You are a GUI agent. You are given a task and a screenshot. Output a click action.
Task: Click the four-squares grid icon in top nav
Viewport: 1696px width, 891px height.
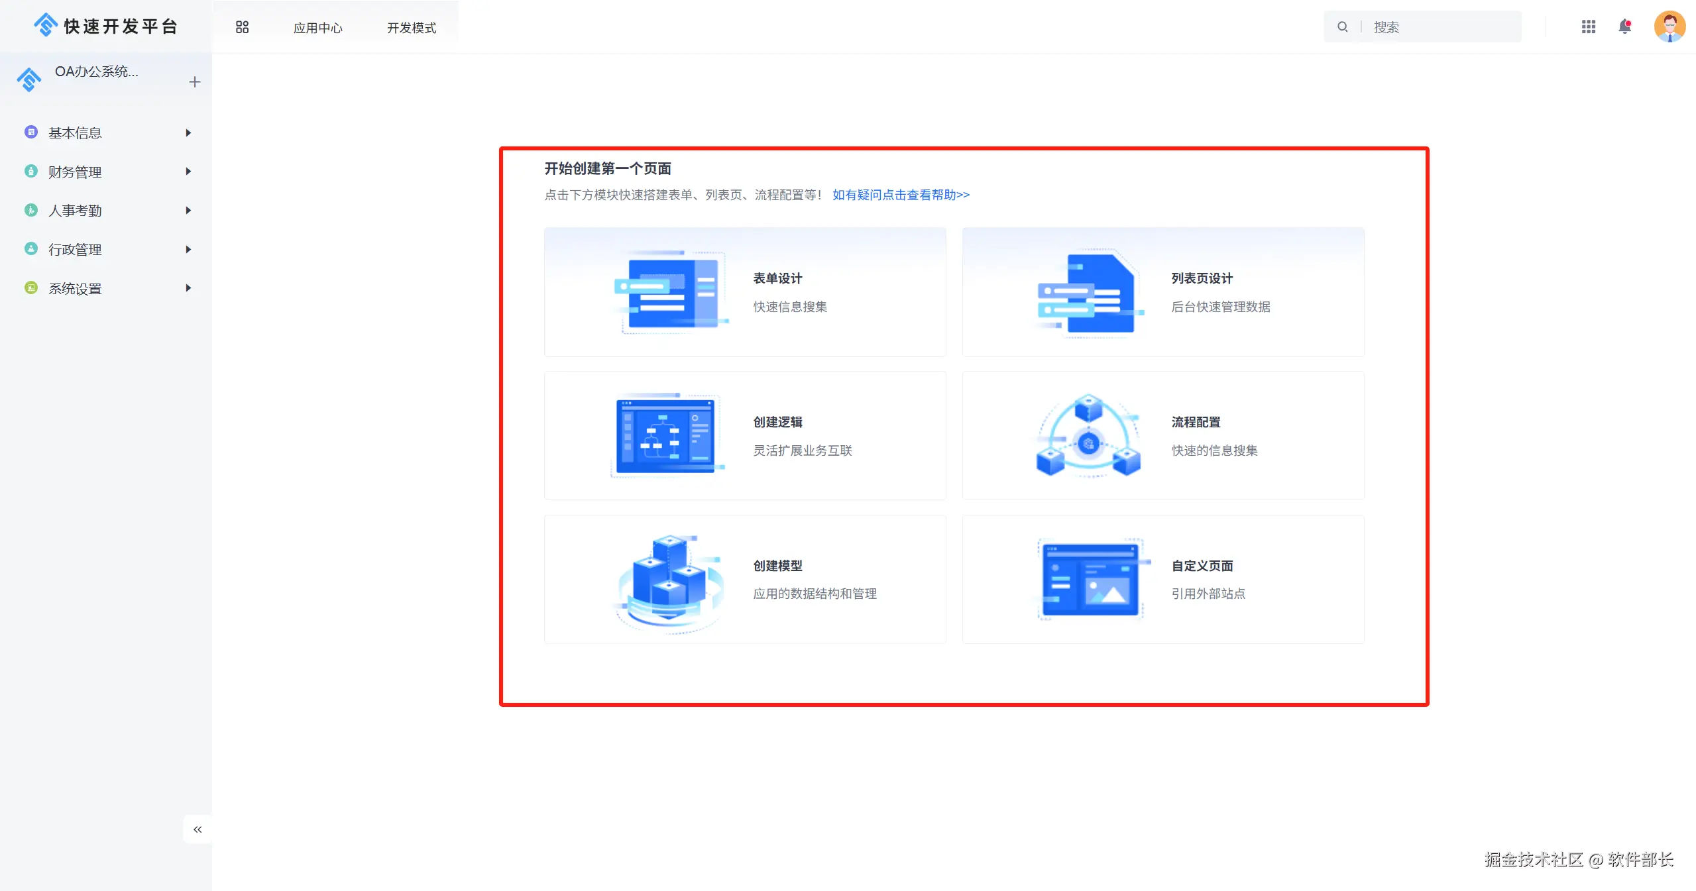point(242,27)
